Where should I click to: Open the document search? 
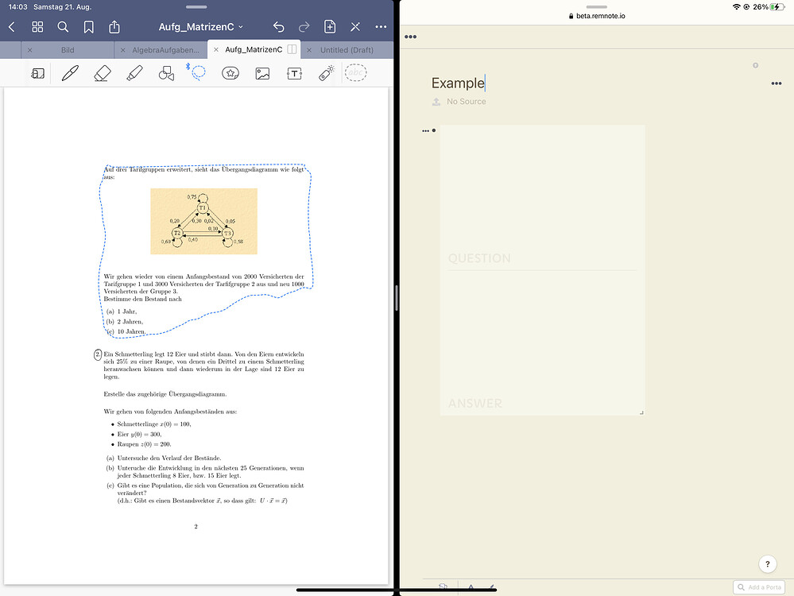63,26
